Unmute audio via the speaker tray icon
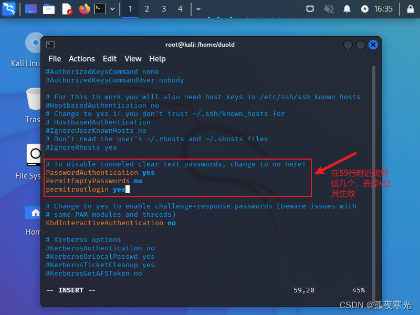 328,8
